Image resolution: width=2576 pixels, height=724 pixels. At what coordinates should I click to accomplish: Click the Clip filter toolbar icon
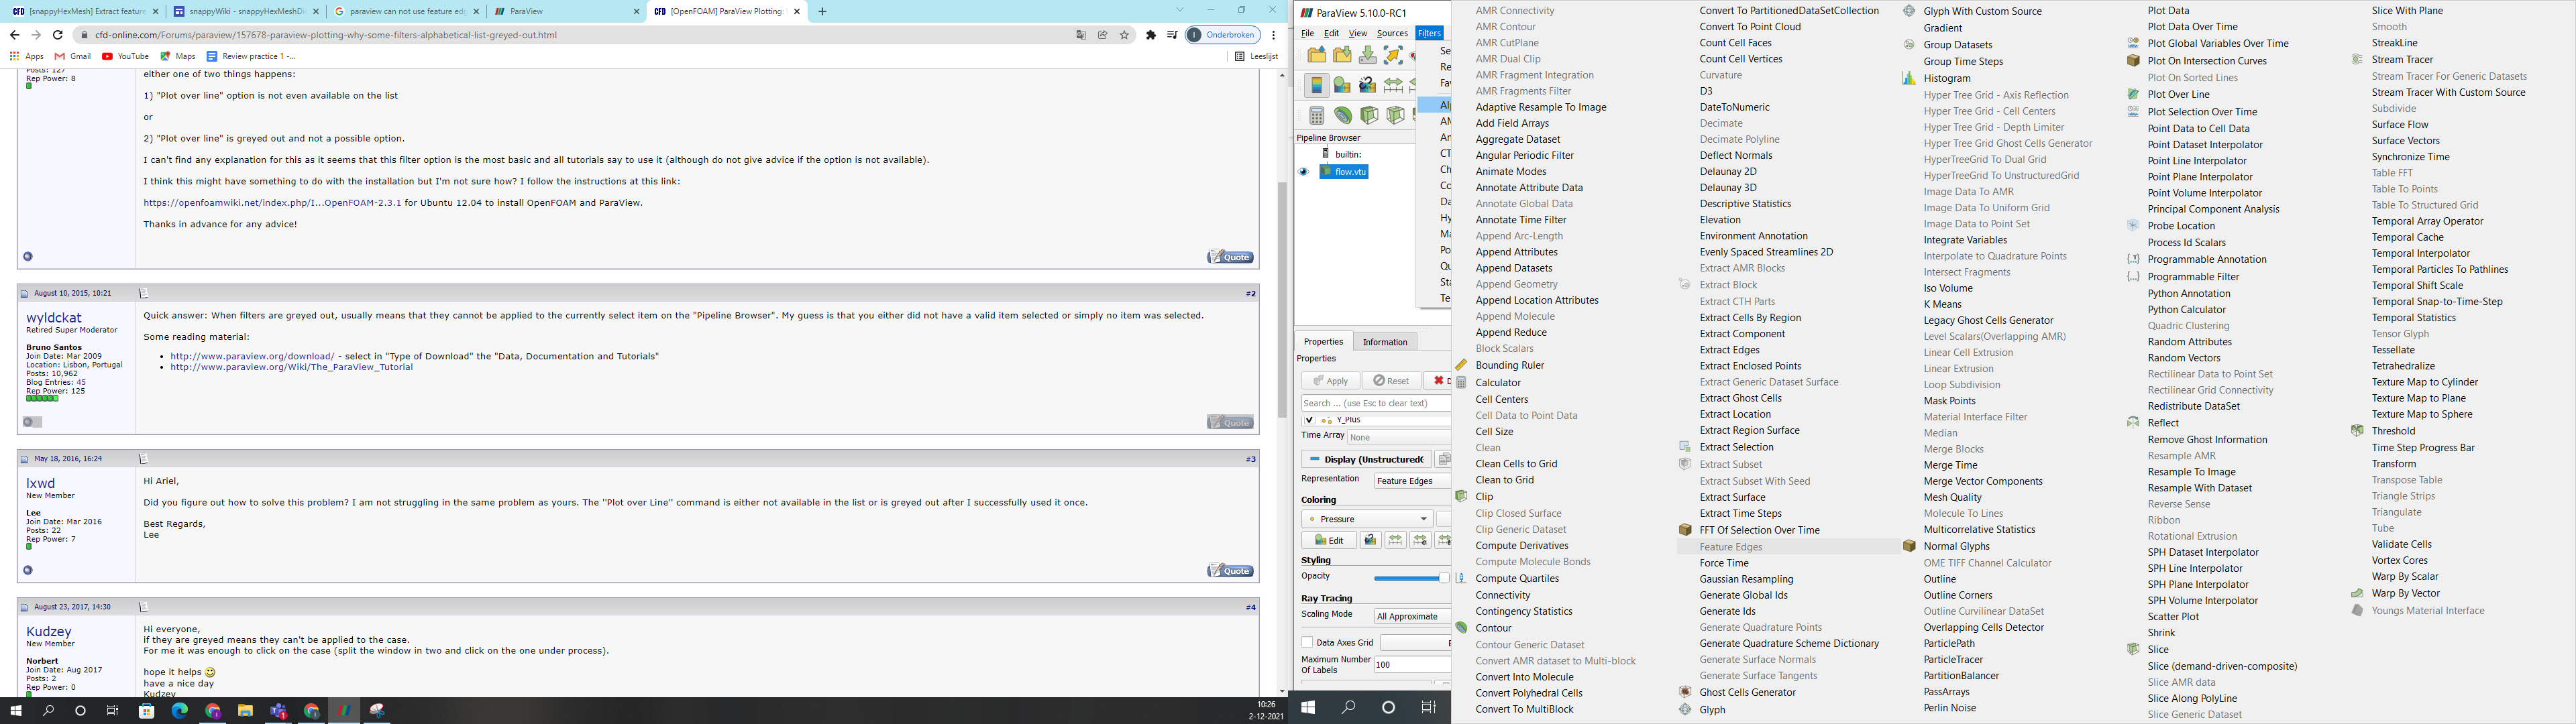click(x=1369, y=116)
